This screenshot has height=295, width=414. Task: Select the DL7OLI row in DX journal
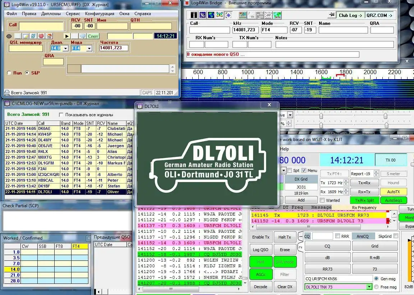tap(69, 192)
